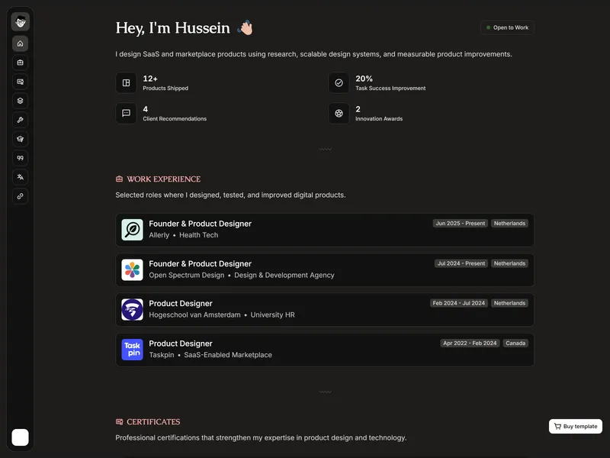Open the link icon in sidebar
Image resolution: width=610 pixels, height=458 pixels.
(21, 196)
